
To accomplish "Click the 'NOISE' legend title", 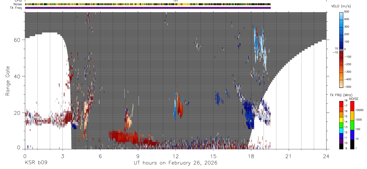I will coord(354,99).
